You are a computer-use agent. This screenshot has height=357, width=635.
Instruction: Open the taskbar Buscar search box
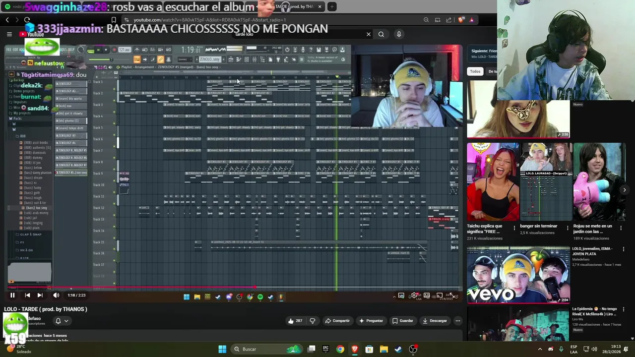tap(268, 349)
